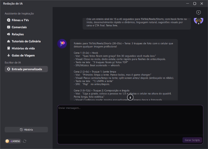Click the user prompt message bubble

(x=137, y=24)
